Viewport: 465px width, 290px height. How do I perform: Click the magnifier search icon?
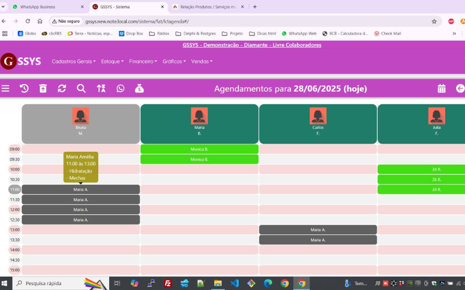pos(81,89)
